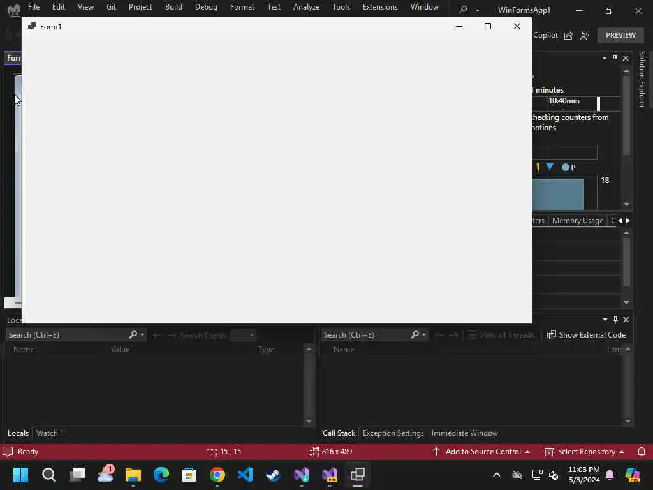Close the Diagnostic Tools panel
Screen dimensions: 653x490
tap(626, 58)
